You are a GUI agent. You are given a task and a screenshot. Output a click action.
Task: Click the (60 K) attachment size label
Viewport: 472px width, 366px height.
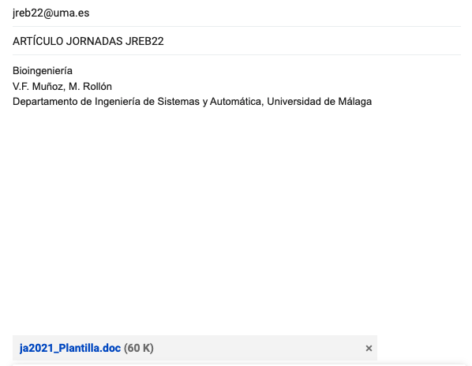[138, 348]
